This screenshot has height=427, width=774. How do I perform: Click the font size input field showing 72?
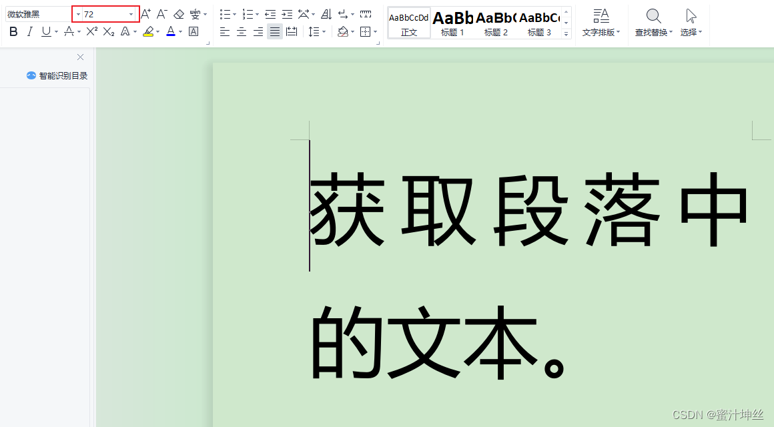point(103,13)
